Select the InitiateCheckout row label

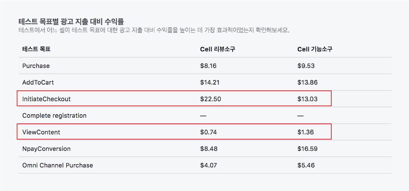[x=46, y=99]
